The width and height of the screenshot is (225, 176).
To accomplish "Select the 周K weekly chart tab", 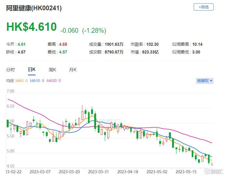I will click(52, 70).
